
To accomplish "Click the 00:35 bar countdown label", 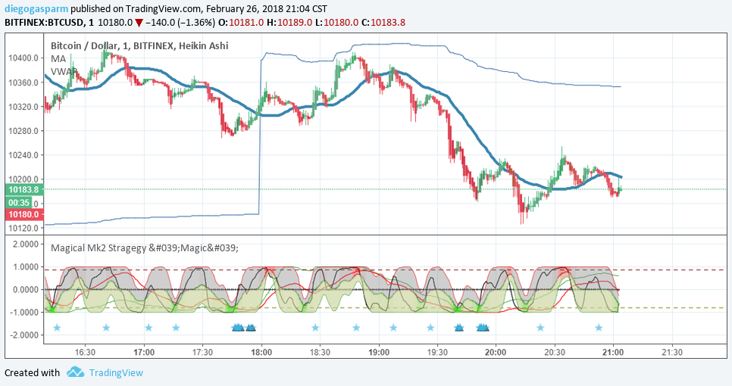I will tap(19, 203).
